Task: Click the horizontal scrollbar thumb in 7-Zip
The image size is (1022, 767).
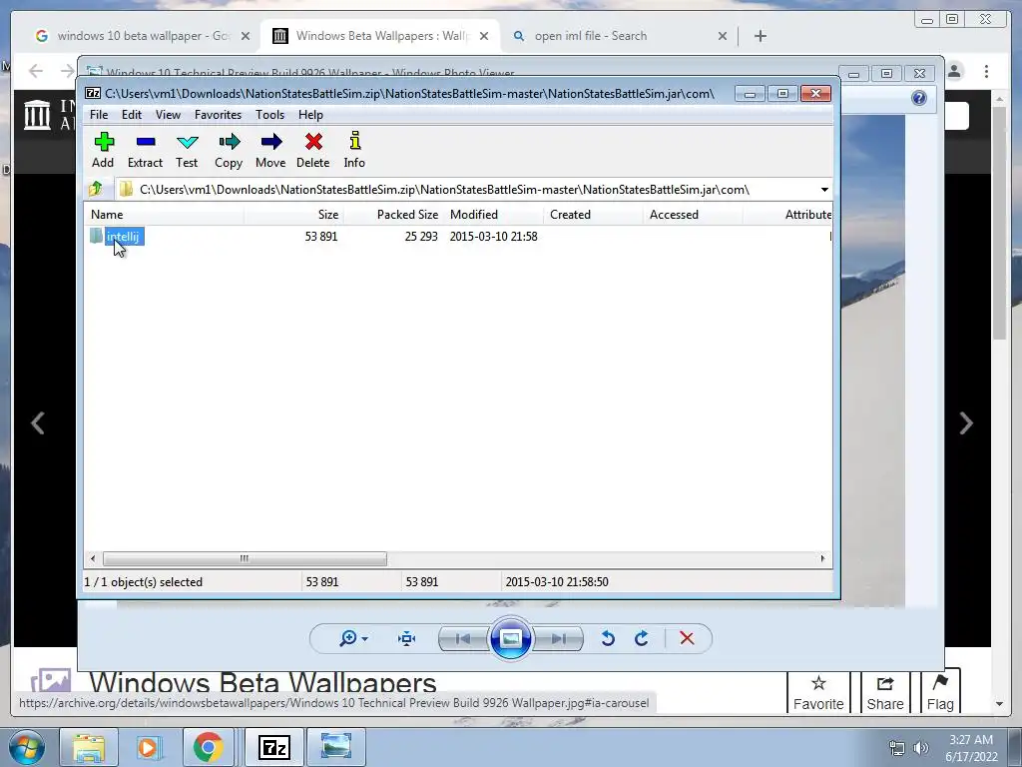Action: [x=245, y=558]
